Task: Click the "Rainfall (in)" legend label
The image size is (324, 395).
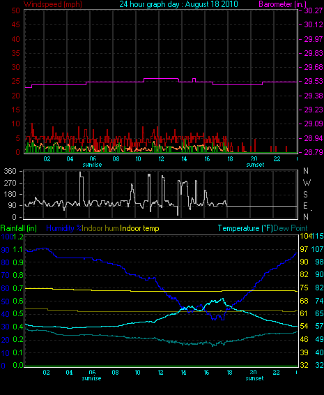Action: (19, 228)
